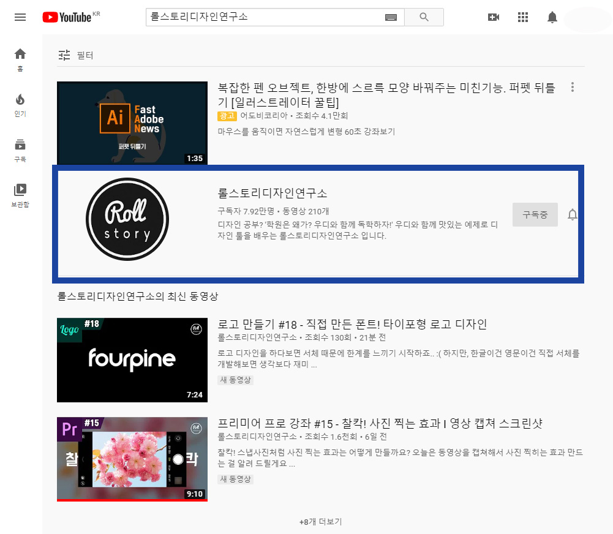Click the channel description text 디자인 공부?
The image size is (613, 534).
pyautogui.click(x=357, y=230)
